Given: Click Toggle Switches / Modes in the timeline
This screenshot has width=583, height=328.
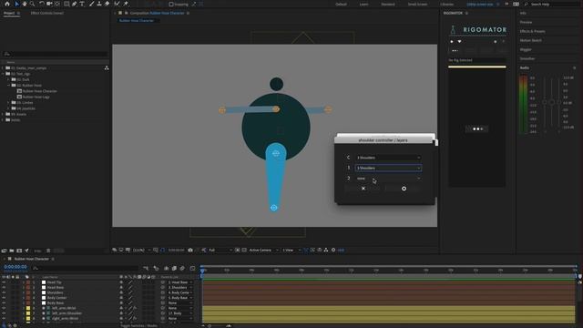Looking at the screenshot, I should click(x=138, y=326).
